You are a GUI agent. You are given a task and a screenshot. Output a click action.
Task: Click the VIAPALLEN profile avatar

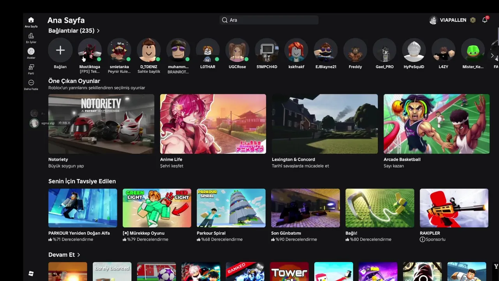coord(433,20)
